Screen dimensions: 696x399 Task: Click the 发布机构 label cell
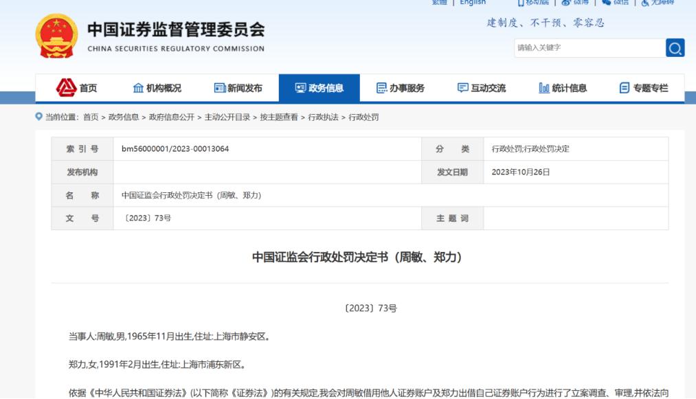(x=82, y=172)
